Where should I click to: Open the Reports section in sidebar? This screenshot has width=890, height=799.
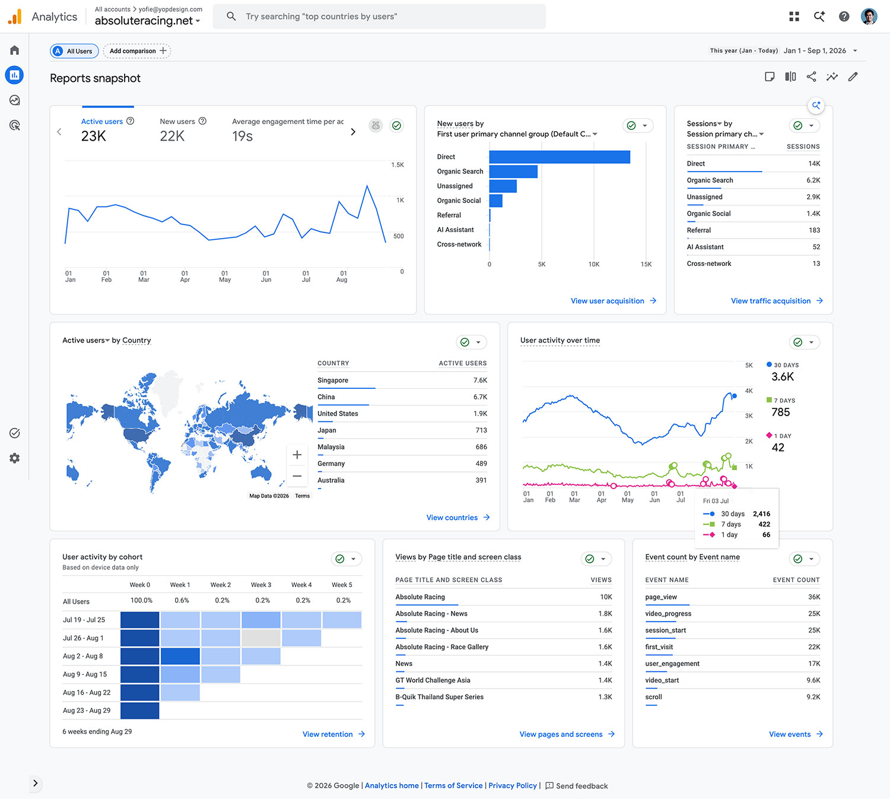point(14,75)
